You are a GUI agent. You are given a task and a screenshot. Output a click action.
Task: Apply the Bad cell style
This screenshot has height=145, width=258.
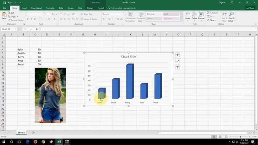171,14
